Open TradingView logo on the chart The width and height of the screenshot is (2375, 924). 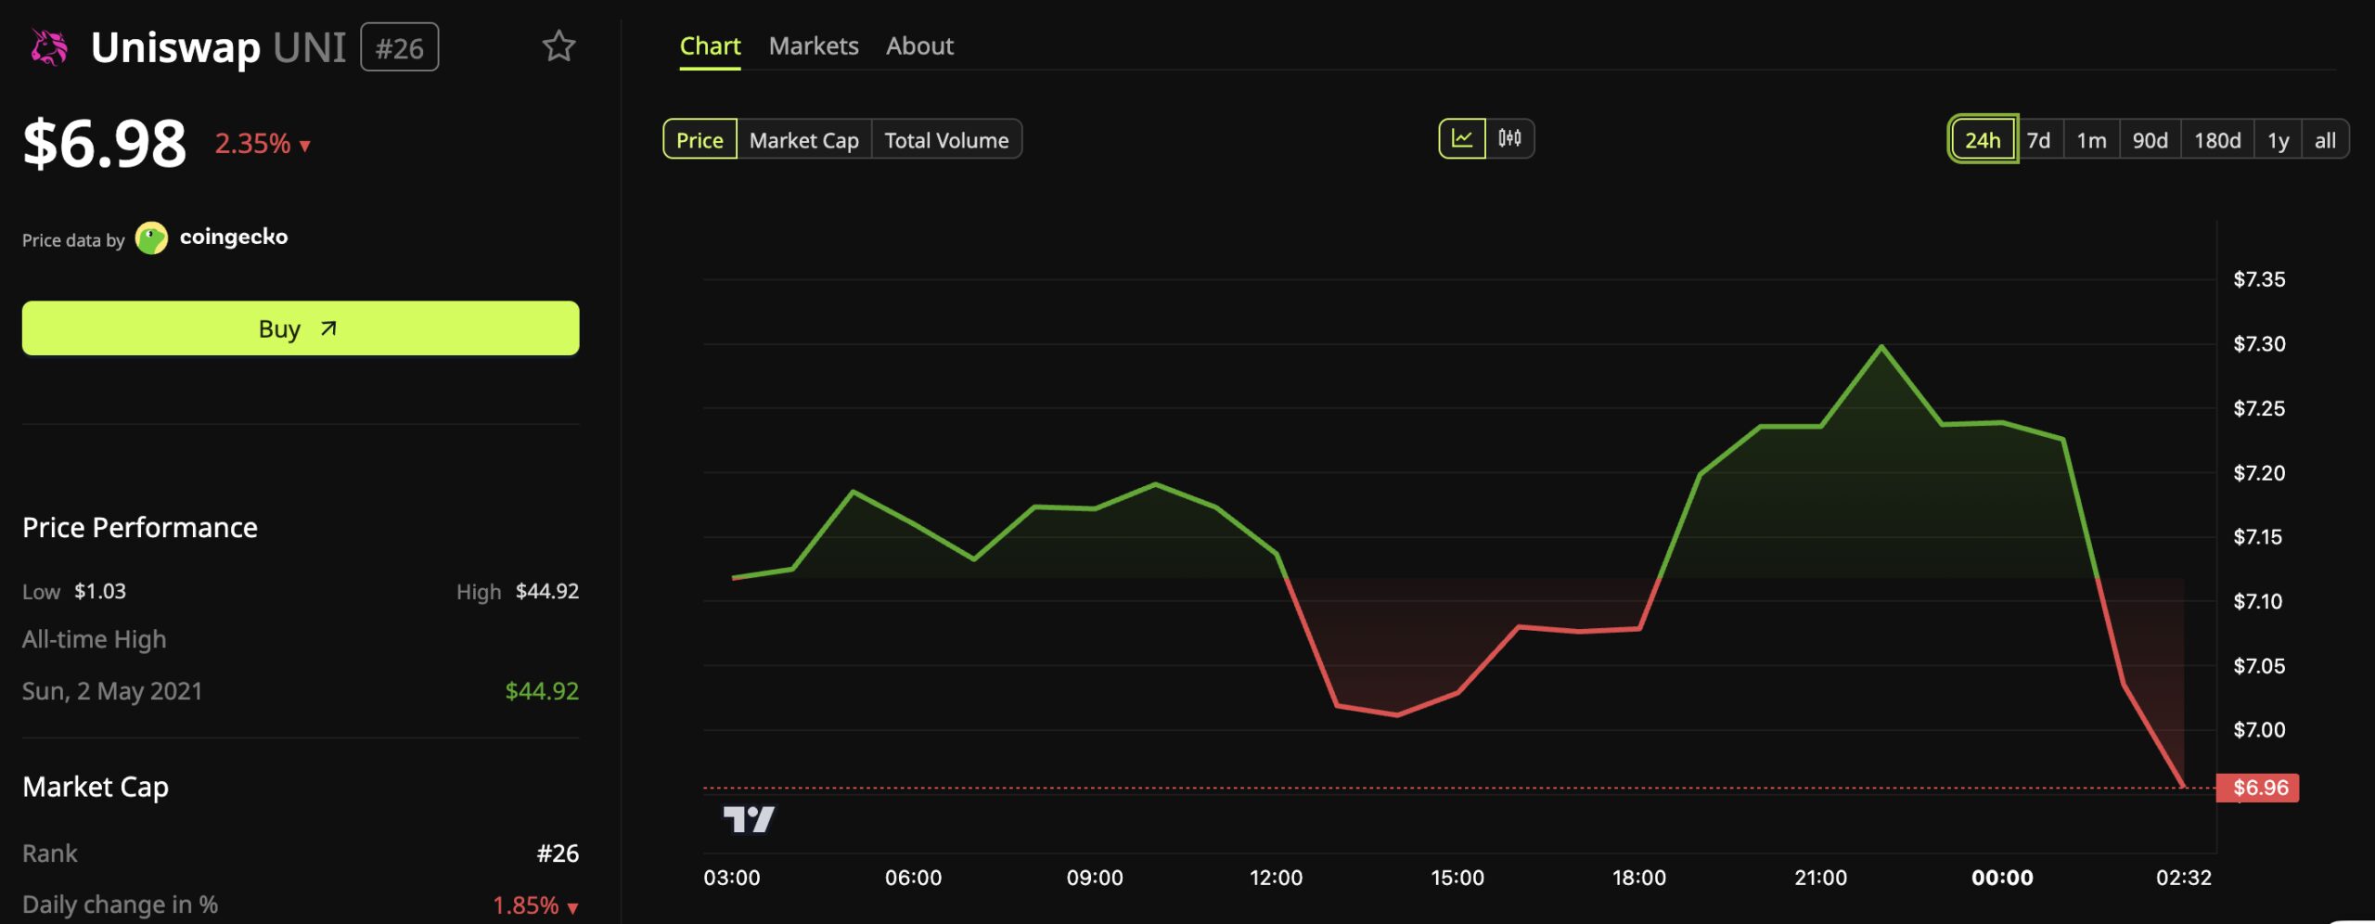click(748, 819)
